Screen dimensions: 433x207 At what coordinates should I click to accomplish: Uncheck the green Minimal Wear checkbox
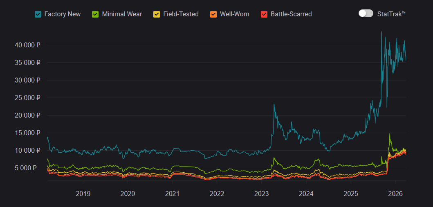tap(96, 14)
